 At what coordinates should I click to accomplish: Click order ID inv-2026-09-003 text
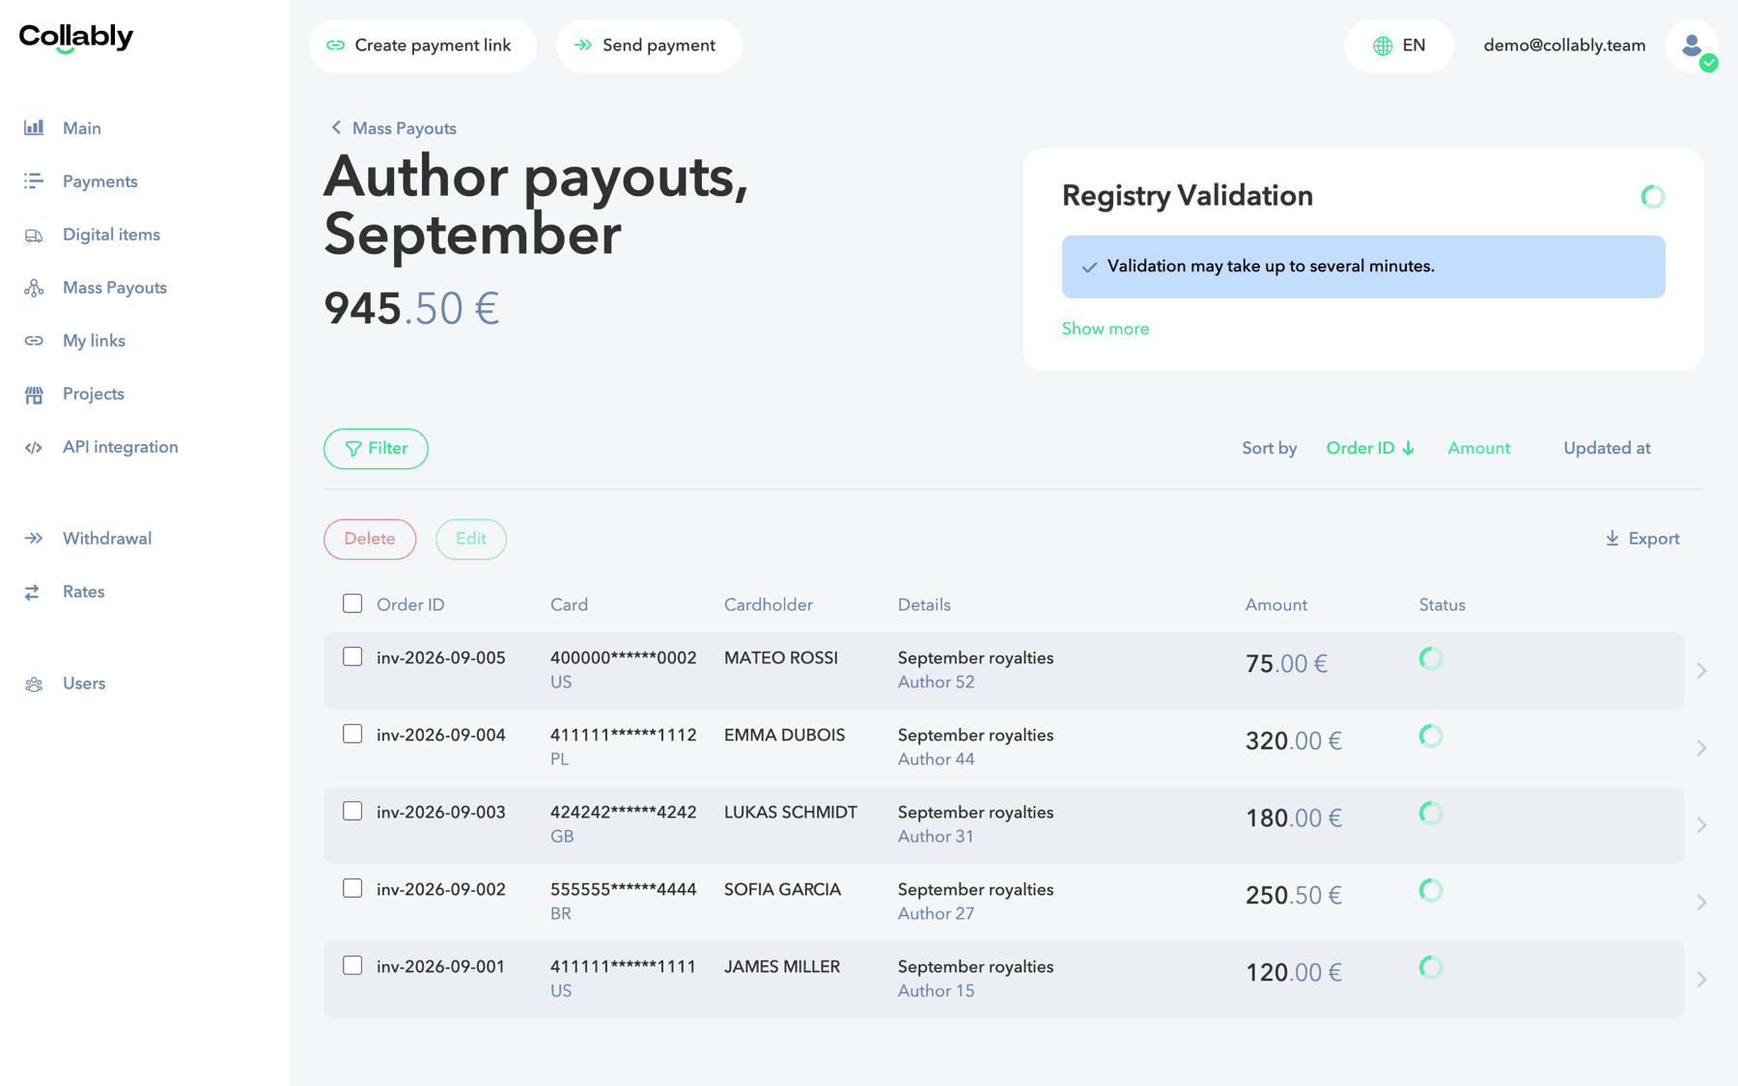[x=441, y=812]
